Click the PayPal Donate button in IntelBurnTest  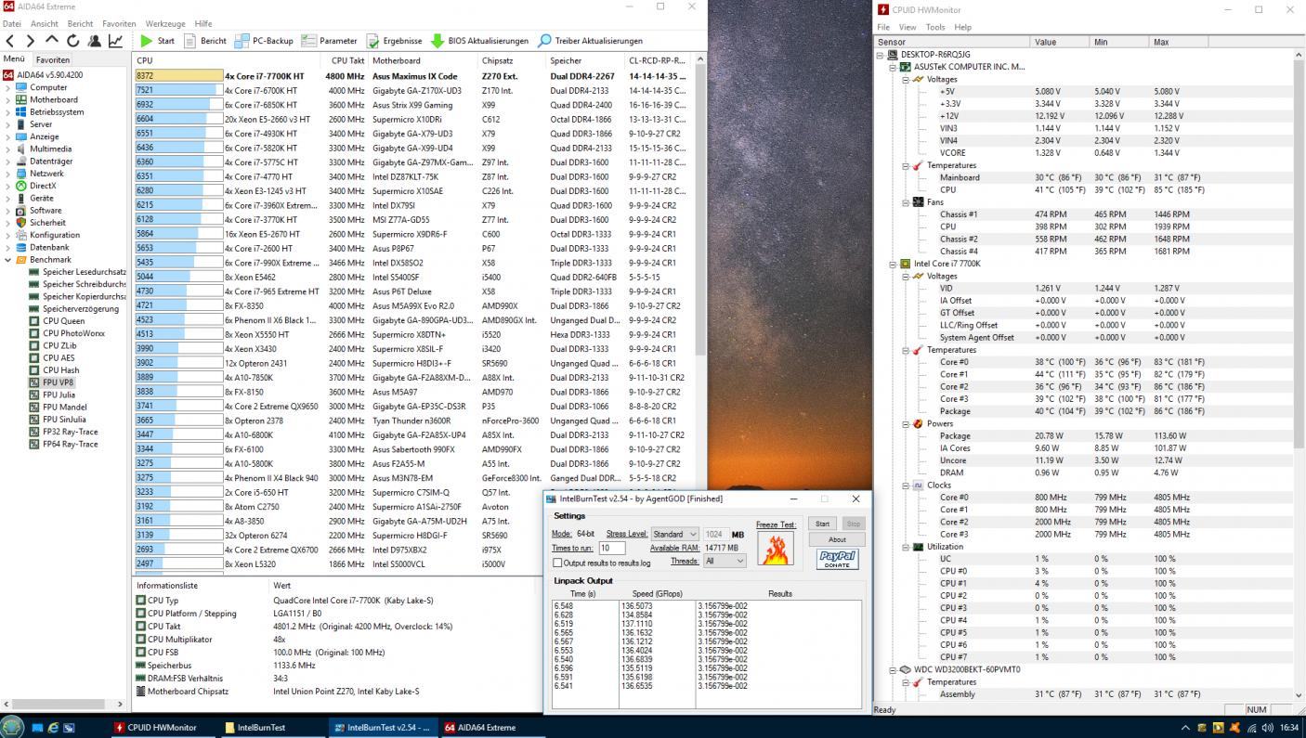(837, 559)
